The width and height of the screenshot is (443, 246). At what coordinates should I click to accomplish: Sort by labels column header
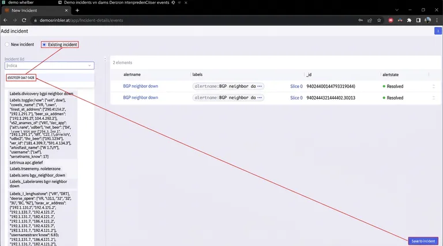pyautogui.click(x=197, y=75)
